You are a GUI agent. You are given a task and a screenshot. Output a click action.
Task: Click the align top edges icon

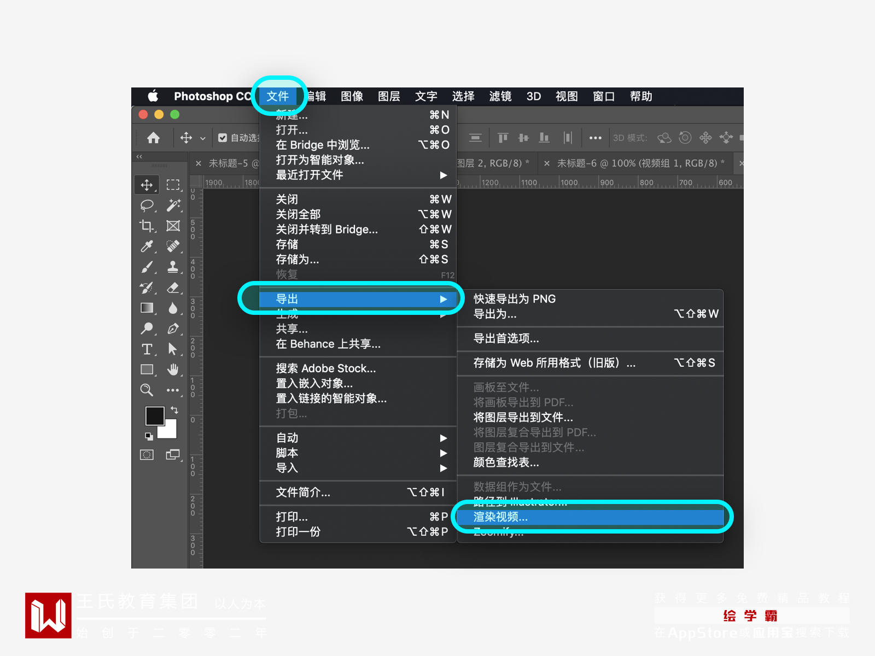(x=503, y=138)
